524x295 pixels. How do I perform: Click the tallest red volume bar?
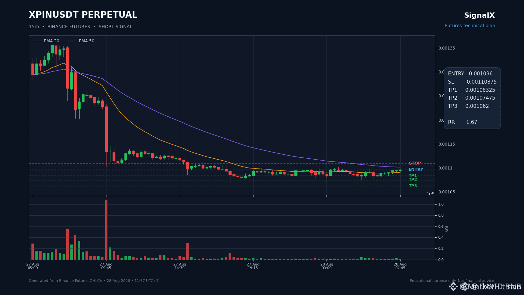click(x=106, y=229)
